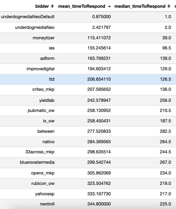The width and height of the screenshot is (176, 209).
Task: Select the blueroostermedia bidder cell
Action: click(x=37, y=162)
